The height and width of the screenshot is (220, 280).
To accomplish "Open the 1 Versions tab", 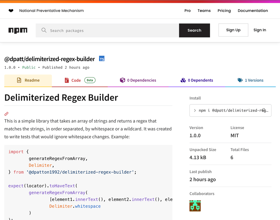I will 250,81.
